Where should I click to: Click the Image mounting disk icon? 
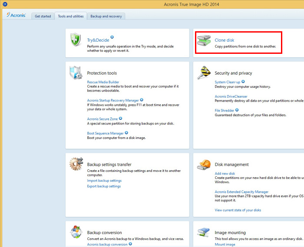click(203, 232)
